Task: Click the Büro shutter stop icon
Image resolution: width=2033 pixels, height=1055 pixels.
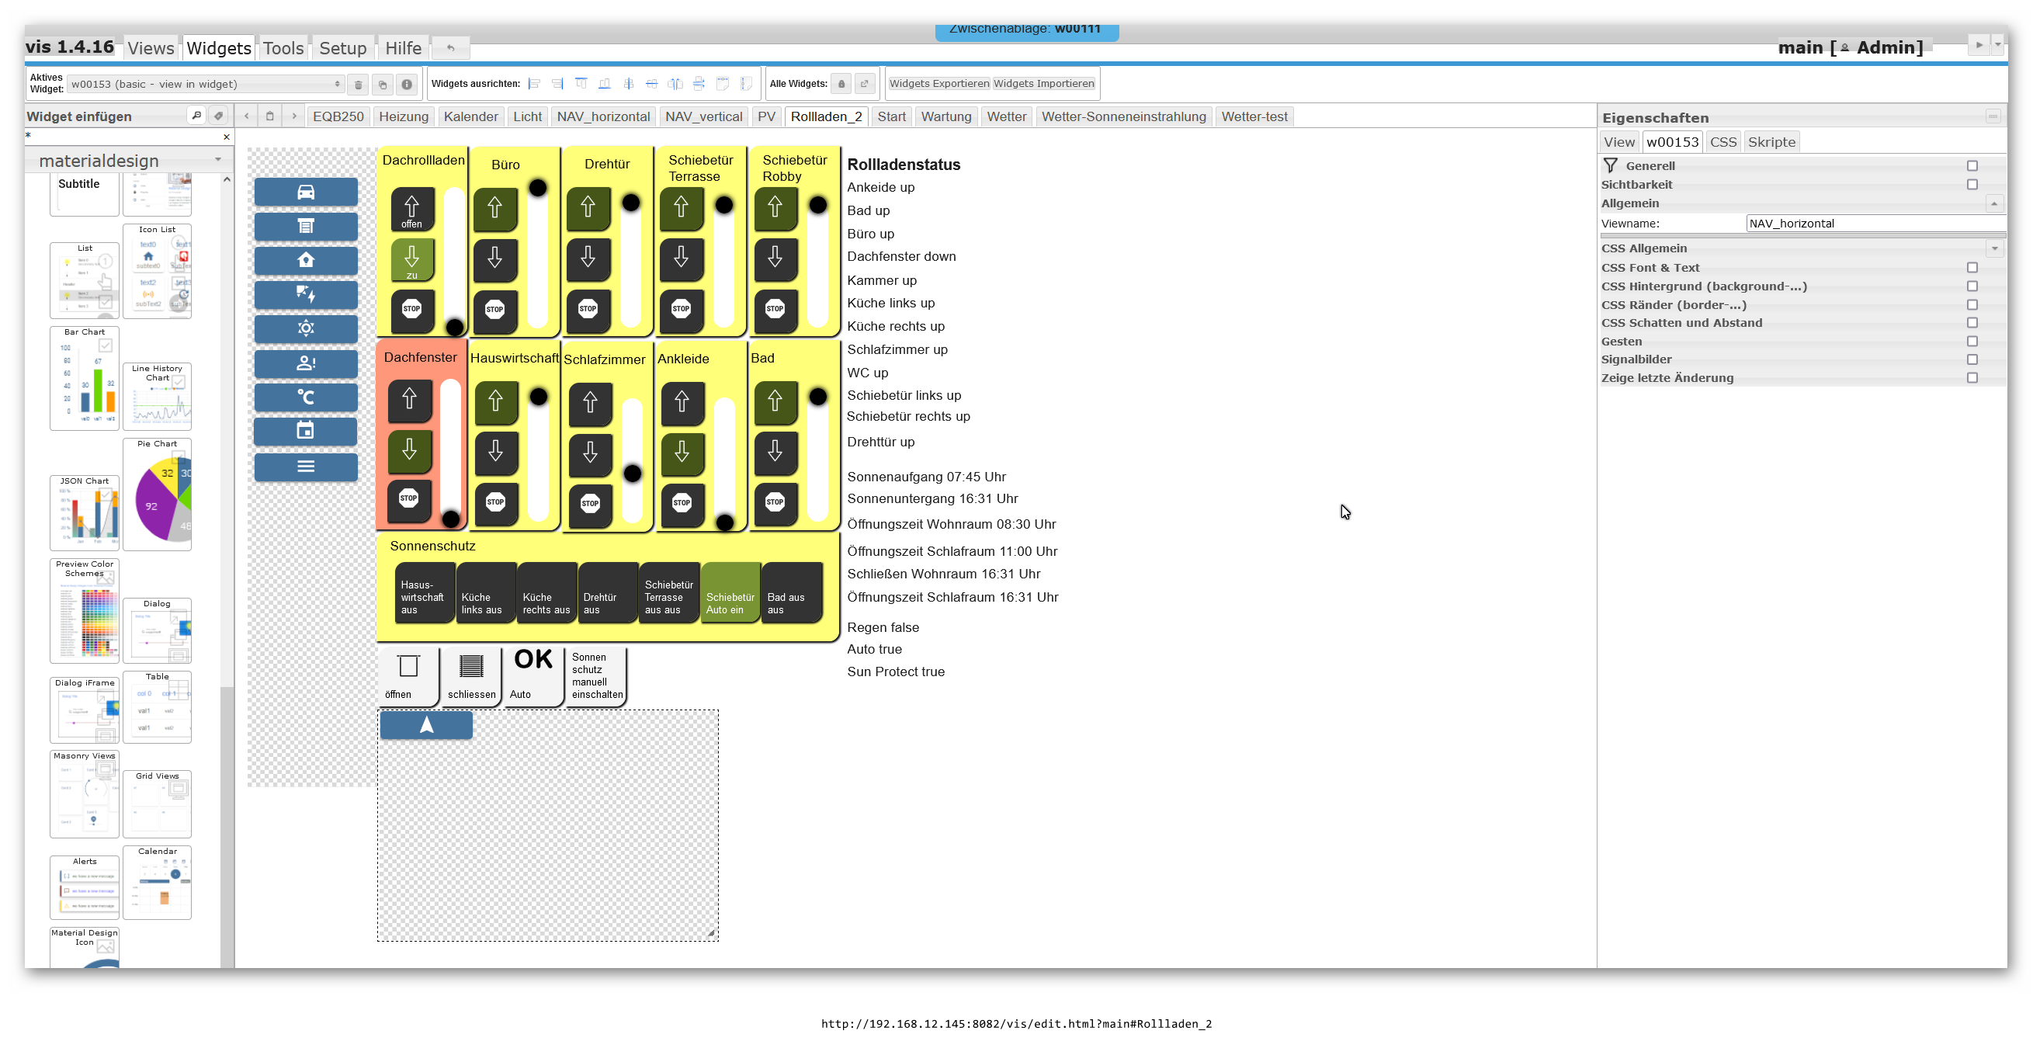Action: tap(494, 309)
